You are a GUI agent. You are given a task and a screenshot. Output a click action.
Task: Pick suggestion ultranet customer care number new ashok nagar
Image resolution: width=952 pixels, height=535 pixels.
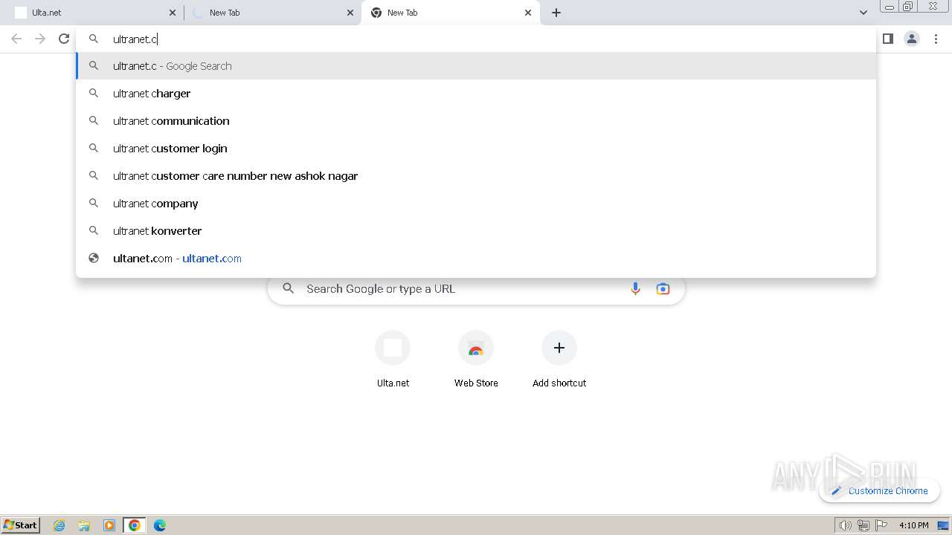[x=476, y=176]
